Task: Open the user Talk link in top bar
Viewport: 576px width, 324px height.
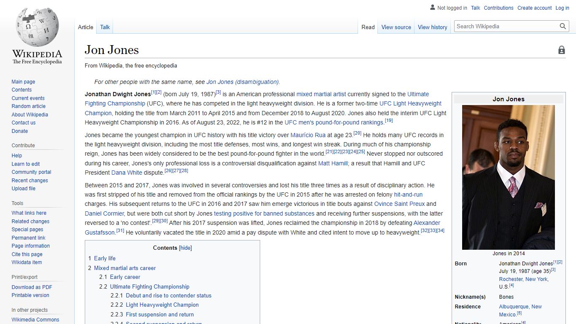Action: pyautogui.click(x=476, y=8)
